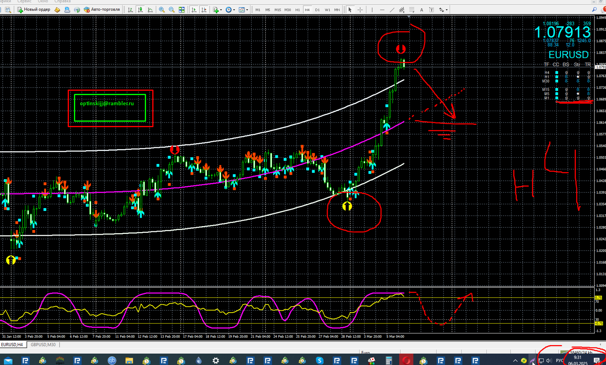The height and width of the screenshot is (365, 606).
Task: Open the Справка menu
Action: tap(62, 2)
